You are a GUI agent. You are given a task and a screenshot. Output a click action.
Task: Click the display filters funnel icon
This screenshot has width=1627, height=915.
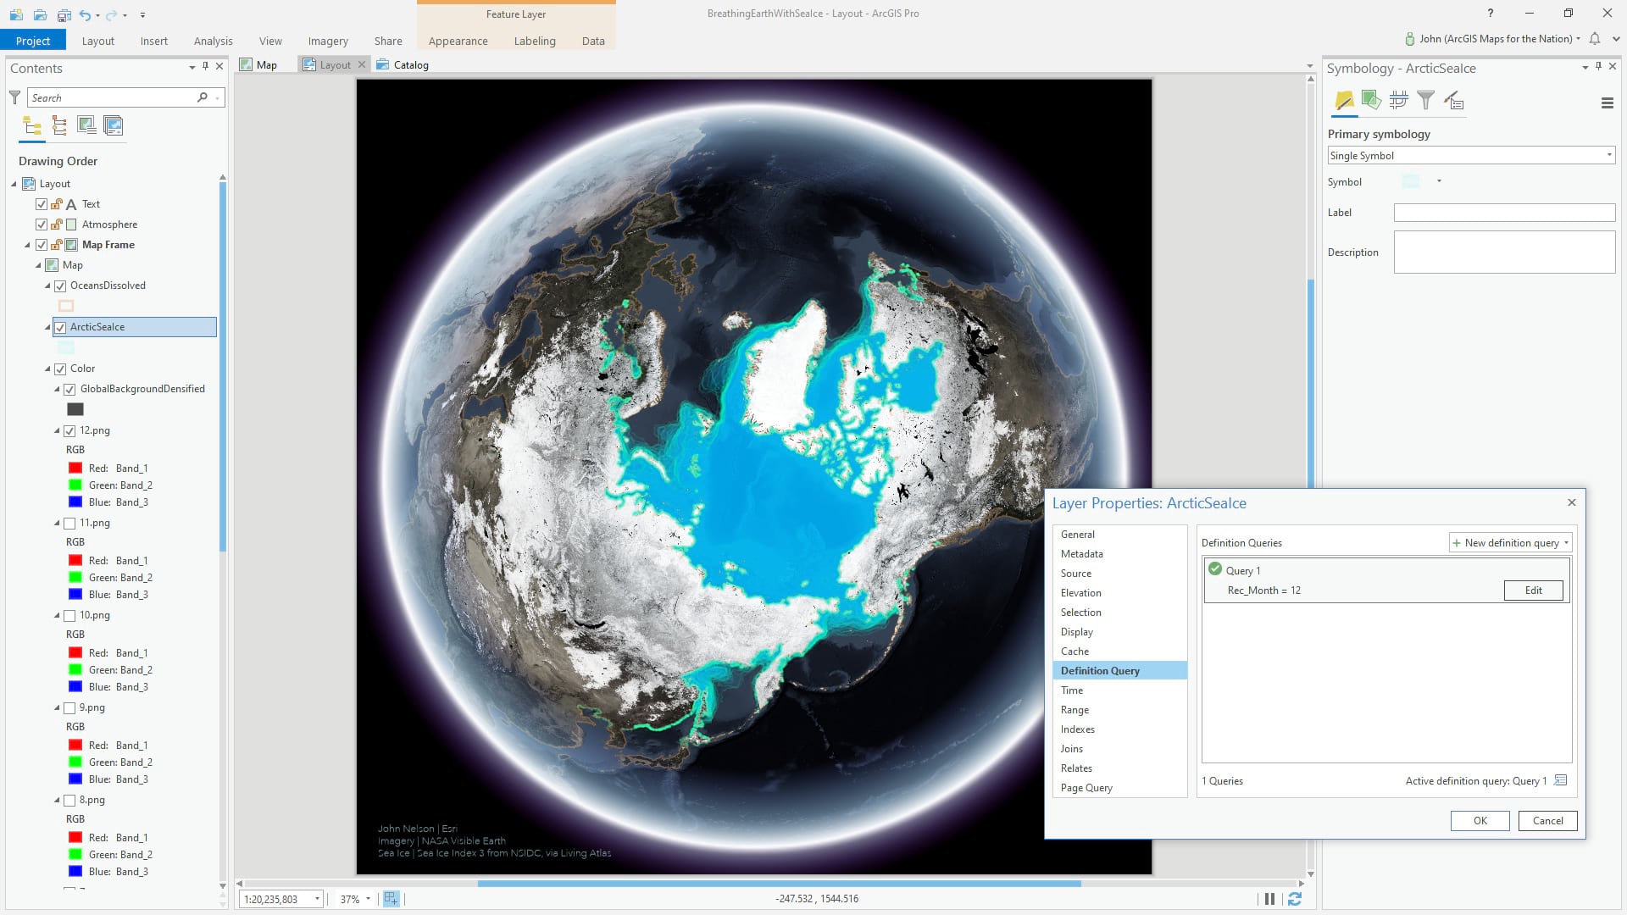tap(1426, 102)
